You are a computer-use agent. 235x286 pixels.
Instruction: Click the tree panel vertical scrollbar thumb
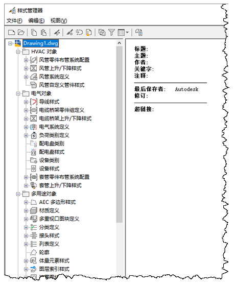(x=120, y=134)
